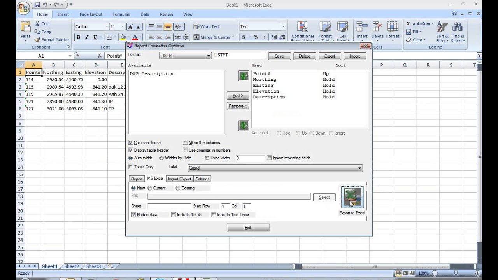This screenshot has width=498, height=280.
Task: Click Conditional Formatting icon
Action: (302, 27)
